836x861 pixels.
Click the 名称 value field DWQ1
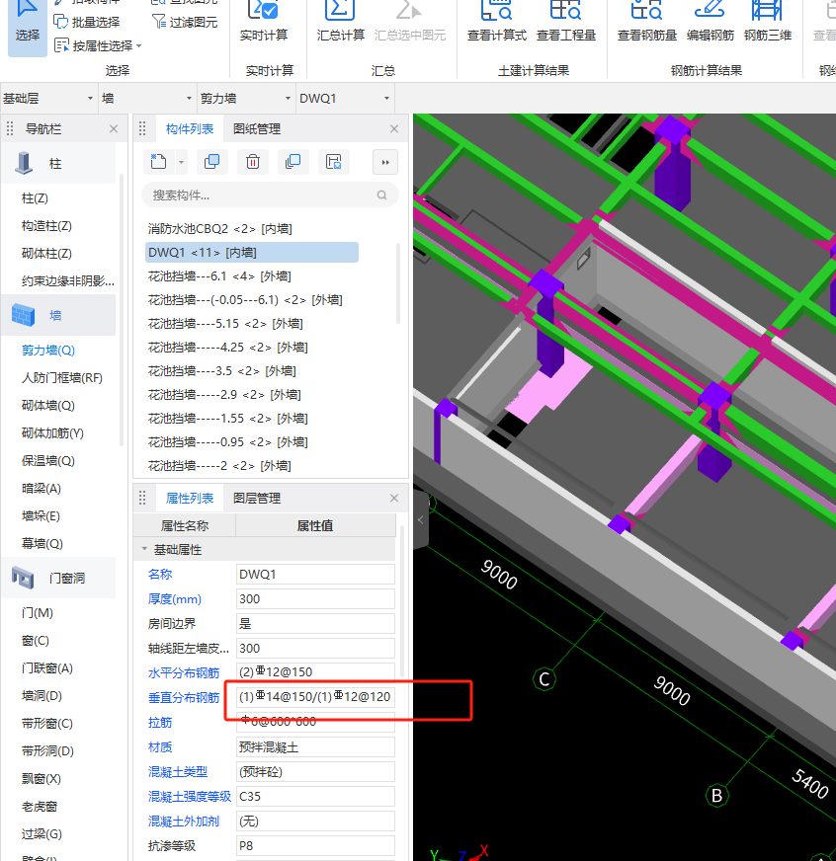tap(315, 575)
